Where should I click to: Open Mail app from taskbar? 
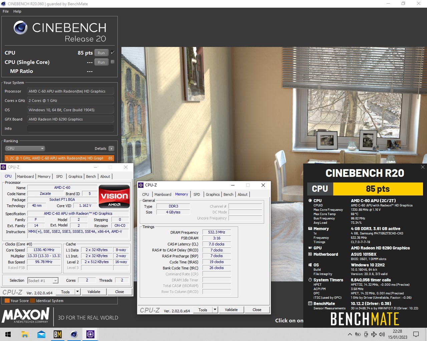coord(41,334)
